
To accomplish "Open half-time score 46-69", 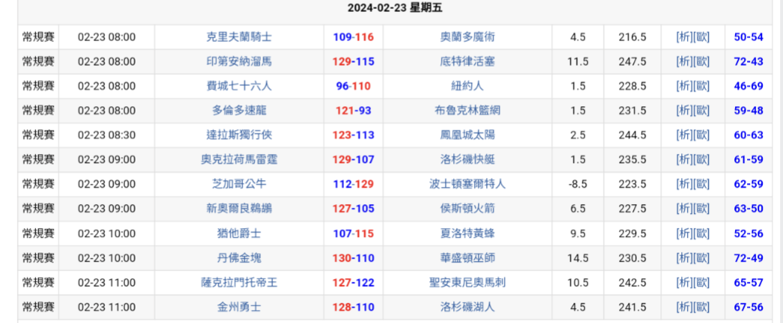I will 749,86.
